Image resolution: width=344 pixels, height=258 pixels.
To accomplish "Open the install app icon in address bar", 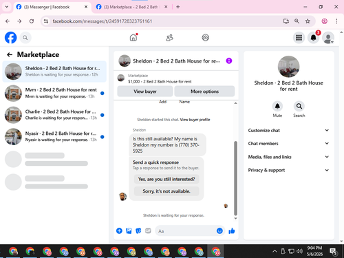I will pyautogui.click(x=286, y=21).
